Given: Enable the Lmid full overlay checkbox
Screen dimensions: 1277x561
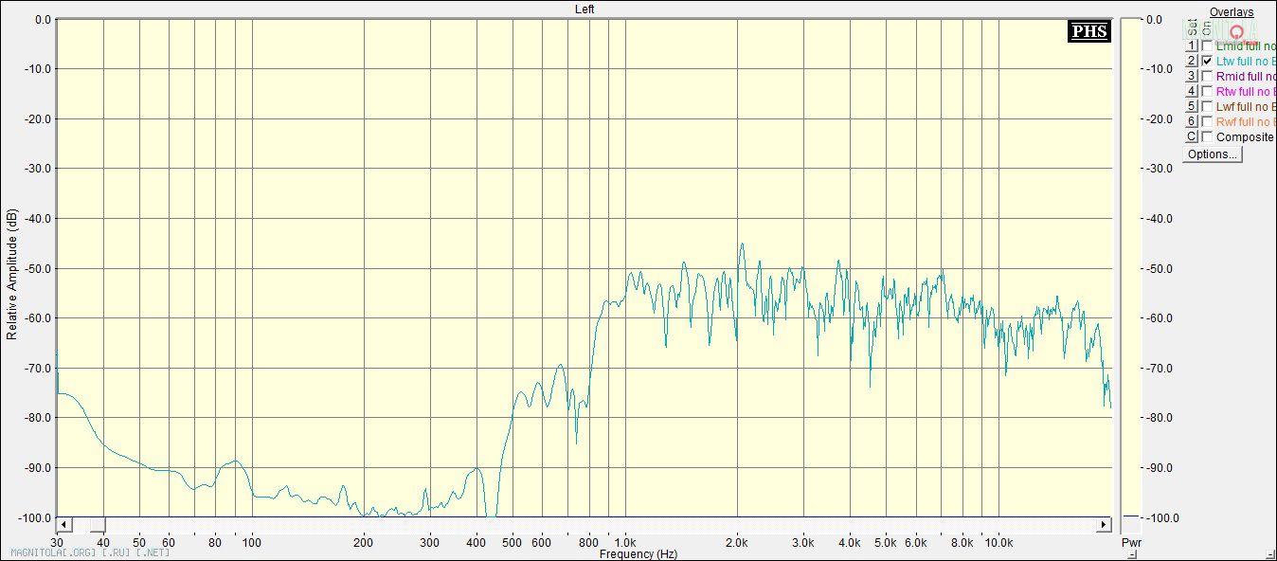Looking at the screenshot, I should tap(1207, 45).
